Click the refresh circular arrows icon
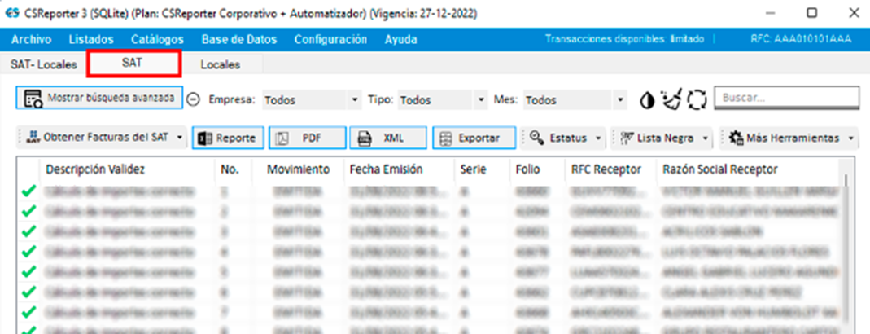Screen dimensions: 870x334 click(x=697, y=100)
